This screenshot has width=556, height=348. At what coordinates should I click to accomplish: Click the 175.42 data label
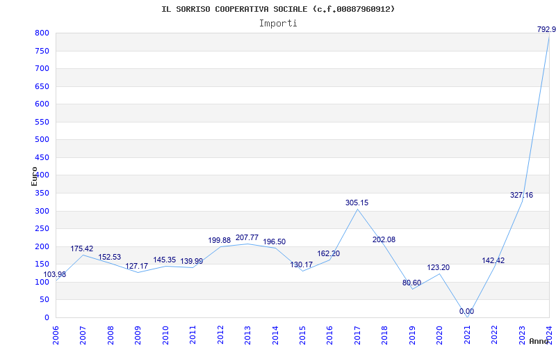(x=81, y=249)
